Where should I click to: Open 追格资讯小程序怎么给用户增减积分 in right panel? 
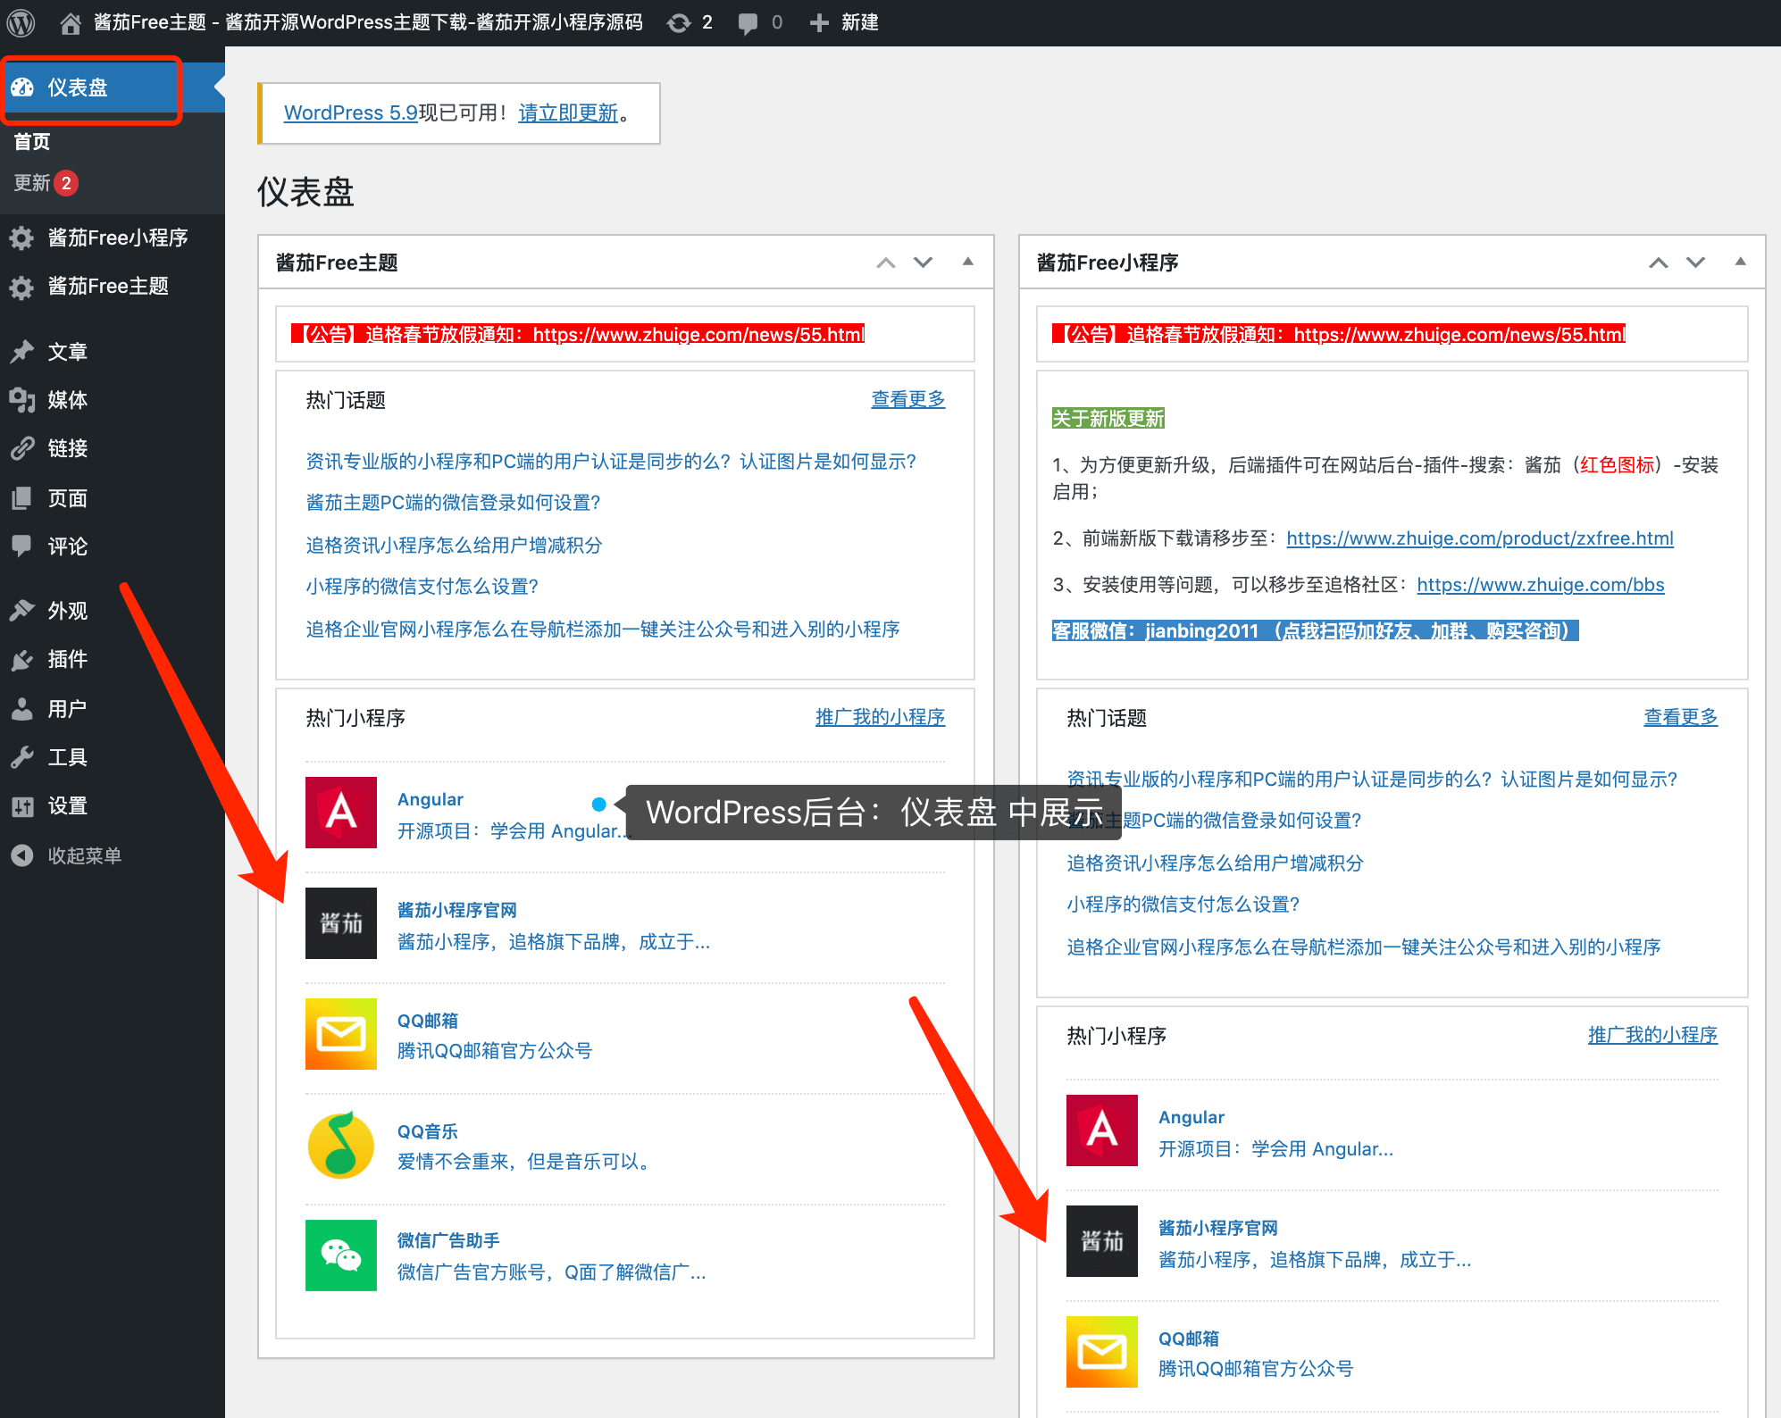[x=1215, y=863]
